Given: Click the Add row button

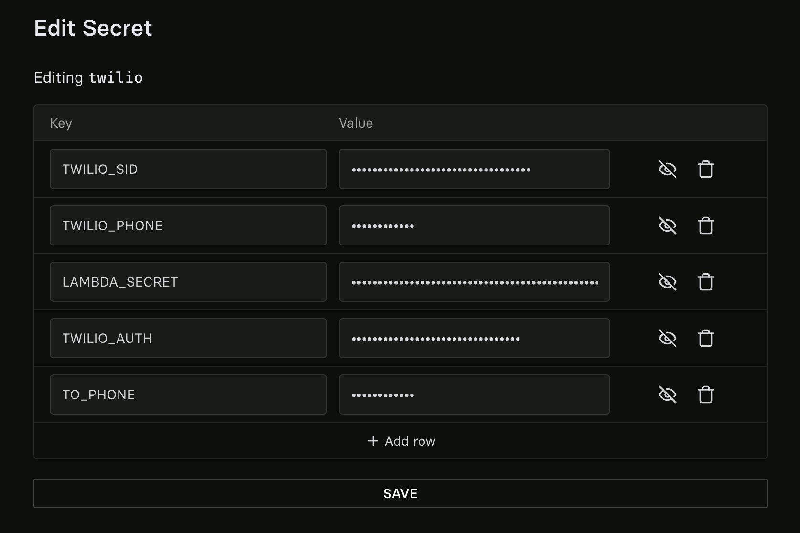Looking at the screenshot, I should coord(400,441).
